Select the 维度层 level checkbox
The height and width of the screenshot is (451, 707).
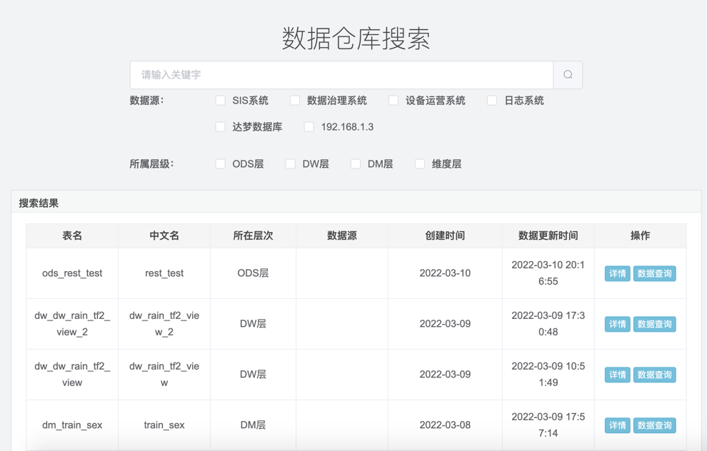click(x=420, y=164)
